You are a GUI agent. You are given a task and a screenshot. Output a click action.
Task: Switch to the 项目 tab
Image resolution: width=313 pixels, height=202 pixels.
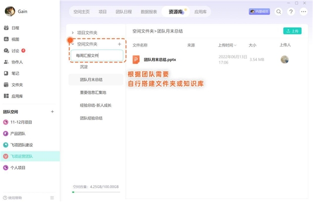103,12
